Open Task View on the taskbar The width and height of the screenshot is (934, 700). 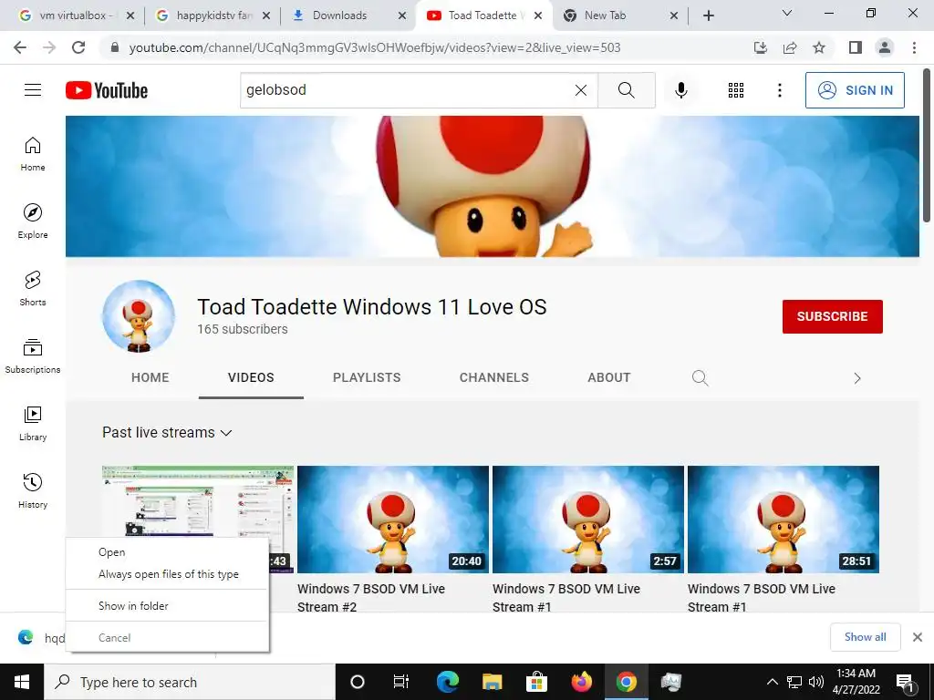coord(401,682)
